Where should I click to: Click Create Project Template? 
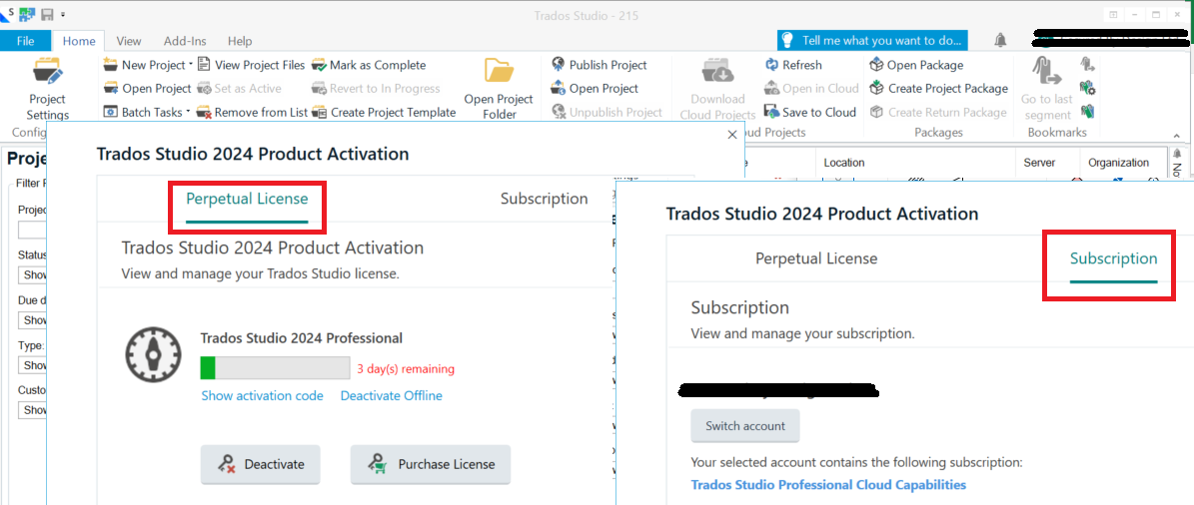[384, 112]
